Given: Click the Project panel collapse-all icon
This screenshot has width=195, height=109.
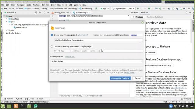Looking at the screenshot, I should click(x=40, y=12).
